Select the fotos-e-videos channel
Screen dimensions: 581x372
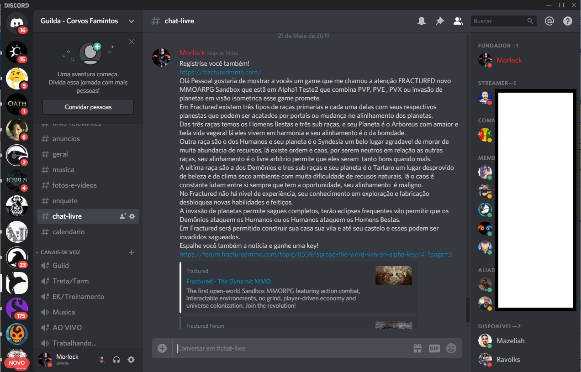[88, 185]
